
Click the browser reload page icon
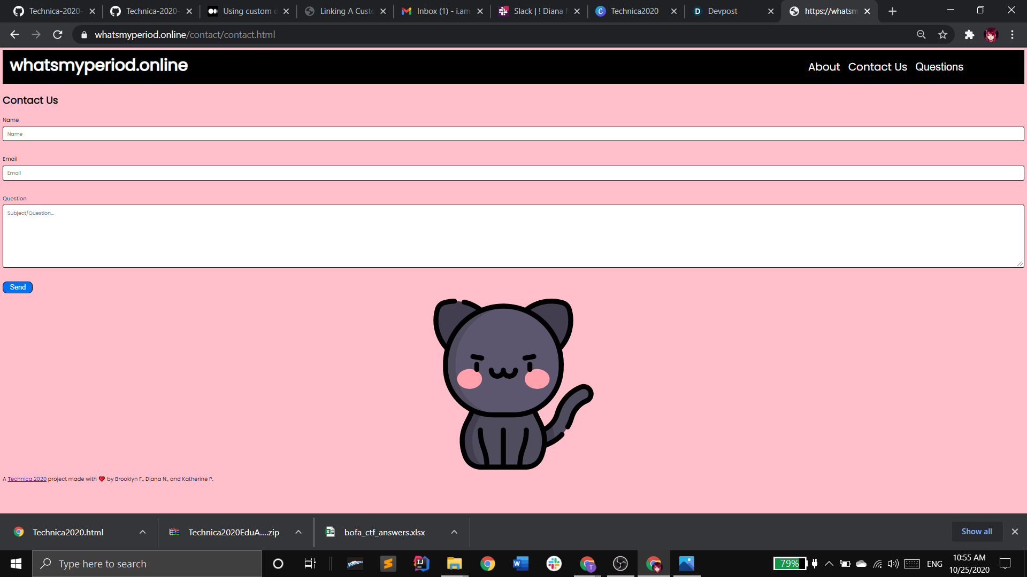[x=58, y=35]
